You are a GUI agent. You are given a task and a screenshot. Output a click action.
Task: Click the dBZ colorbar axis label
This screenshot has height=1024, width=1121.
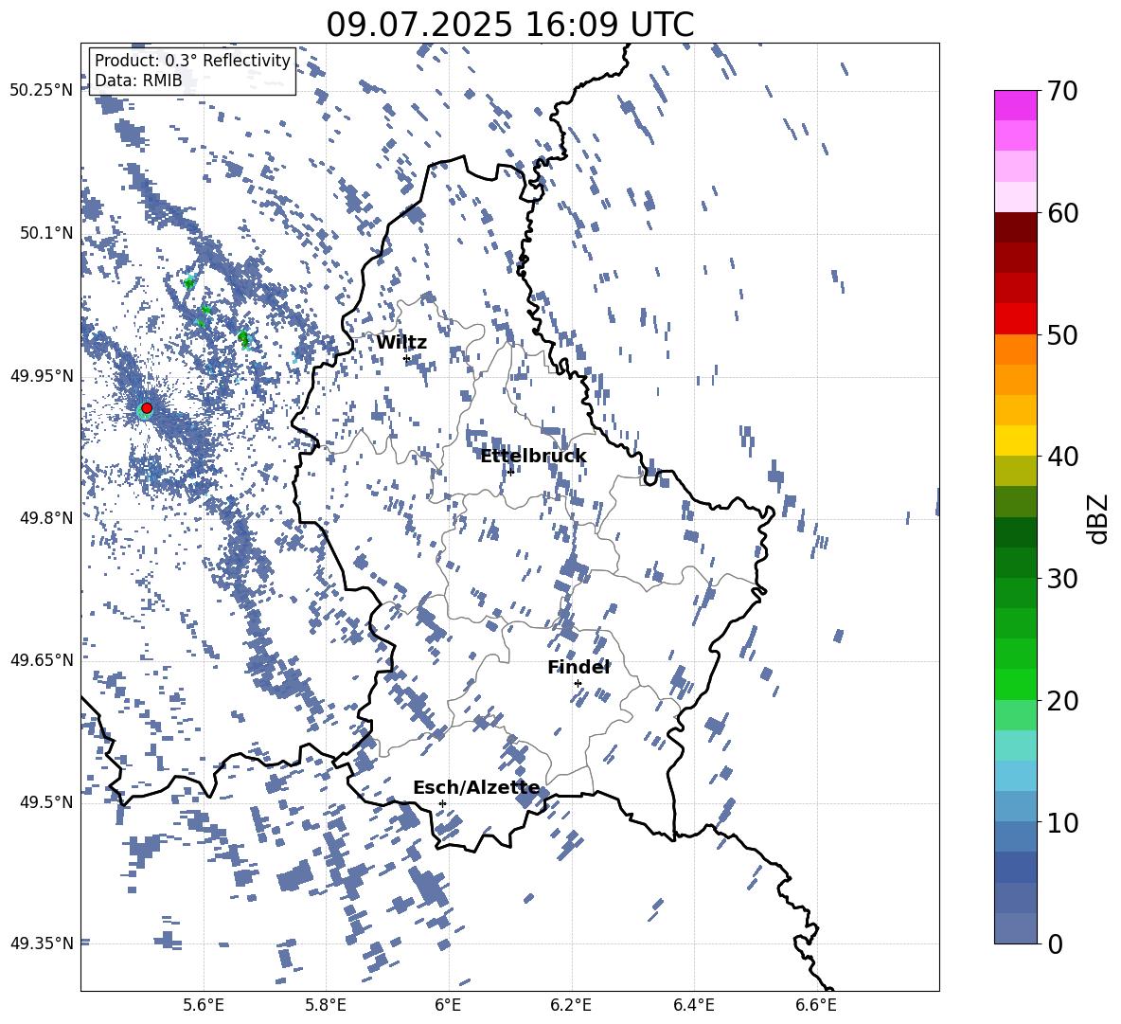1099,518
